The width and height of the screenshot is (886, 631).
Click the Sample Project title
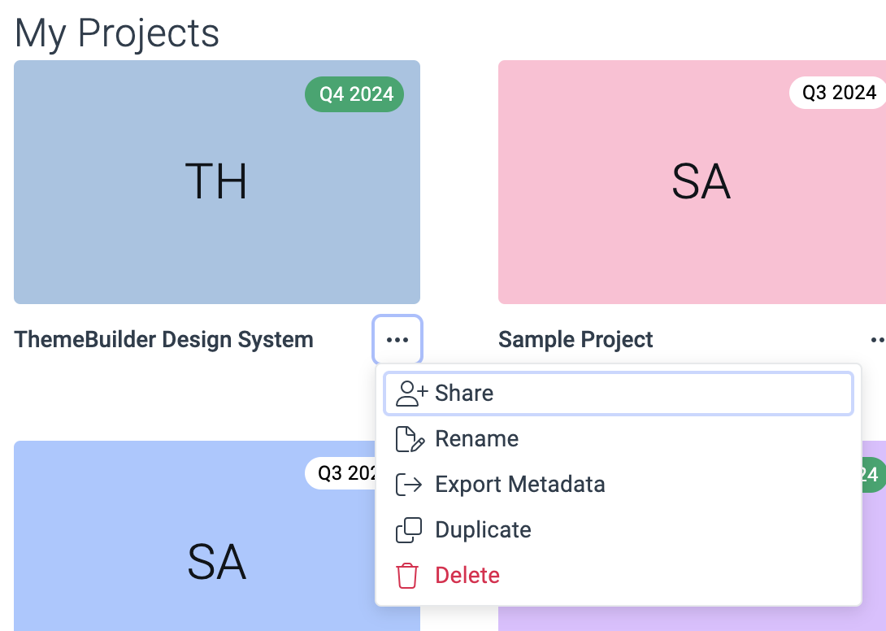pyautogui.click(x=575, y=339)
